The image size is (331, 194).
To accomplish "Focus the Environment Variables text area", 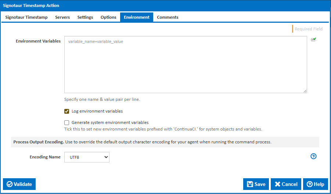I will click(x=186, y=65).
